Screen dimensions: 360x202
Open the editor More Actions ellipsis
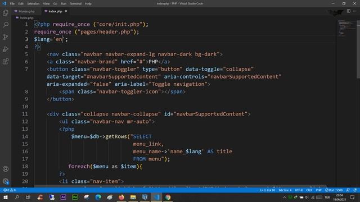coord(355,11)
